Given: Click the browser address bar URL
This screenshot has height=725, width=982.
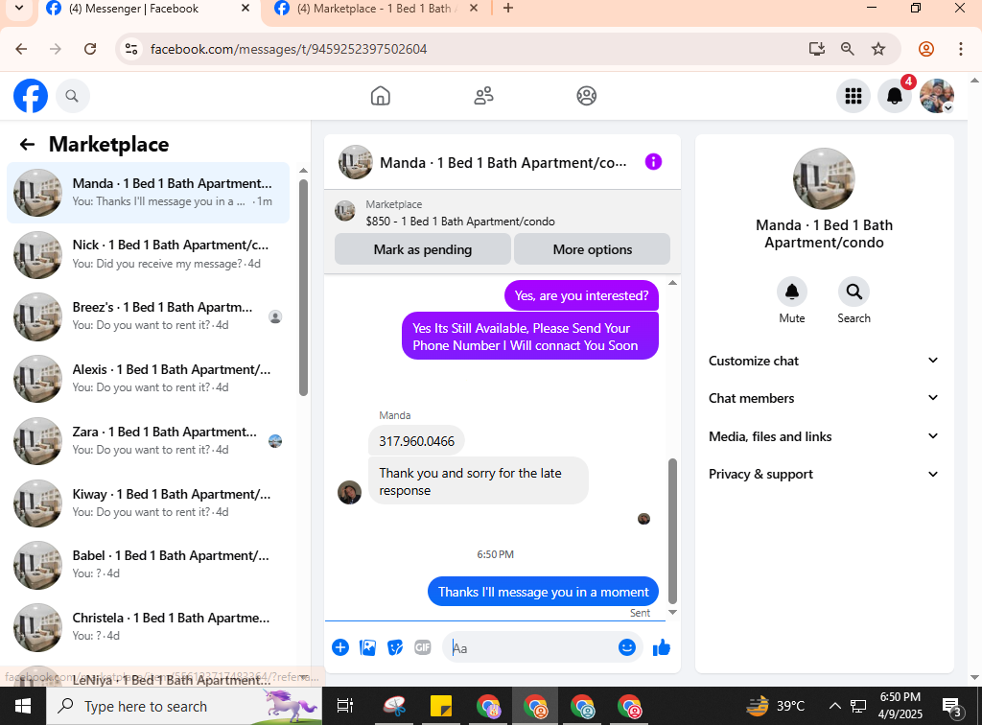Looking at the screenshot, I should click(289, 49).
